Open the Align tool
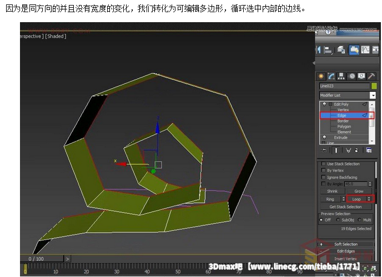 tap(328, 50)
